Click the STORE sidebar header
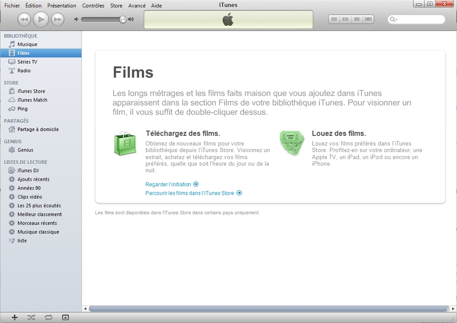 [11, 83]
